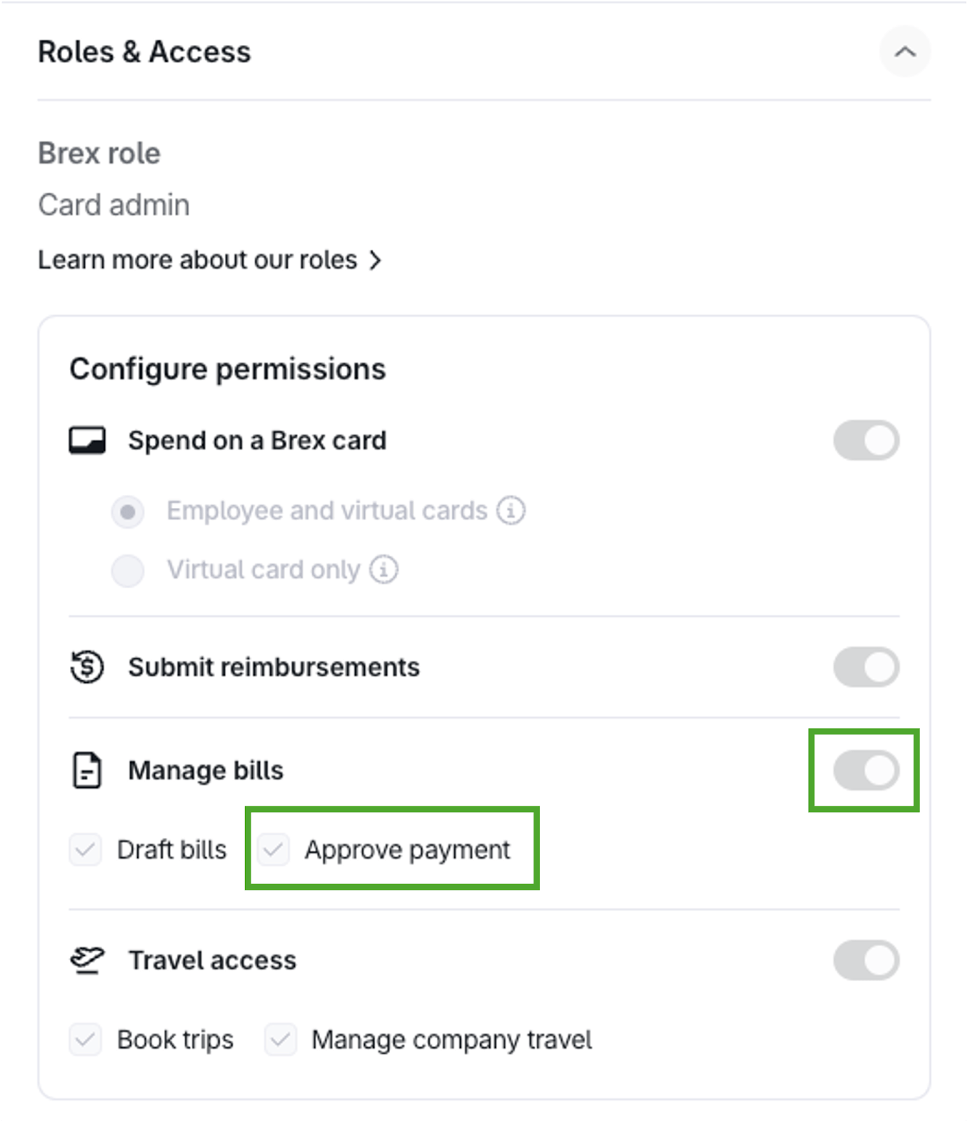967x1121 pixels.
Task: Check the Approve payment checkbox
Action: pos(273,850)
